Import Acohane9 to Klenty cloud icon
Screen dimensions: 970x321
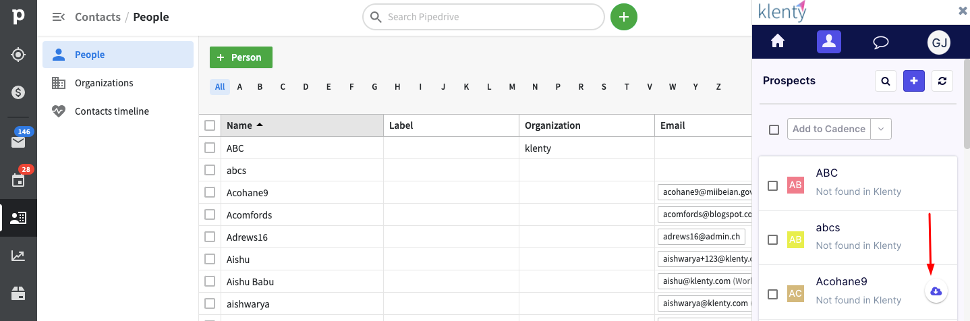(936, 291)
